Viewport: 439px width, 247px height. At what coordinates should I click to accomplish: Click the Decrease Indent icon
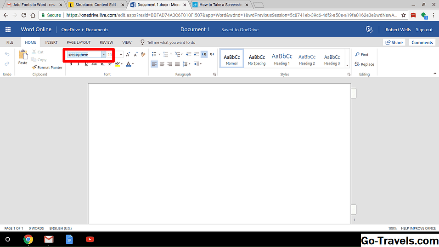coord(188,54)
